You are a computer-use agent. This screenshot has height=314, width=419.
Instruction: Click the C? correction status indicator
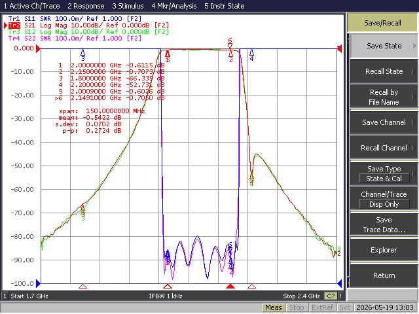tap(331, 296)
